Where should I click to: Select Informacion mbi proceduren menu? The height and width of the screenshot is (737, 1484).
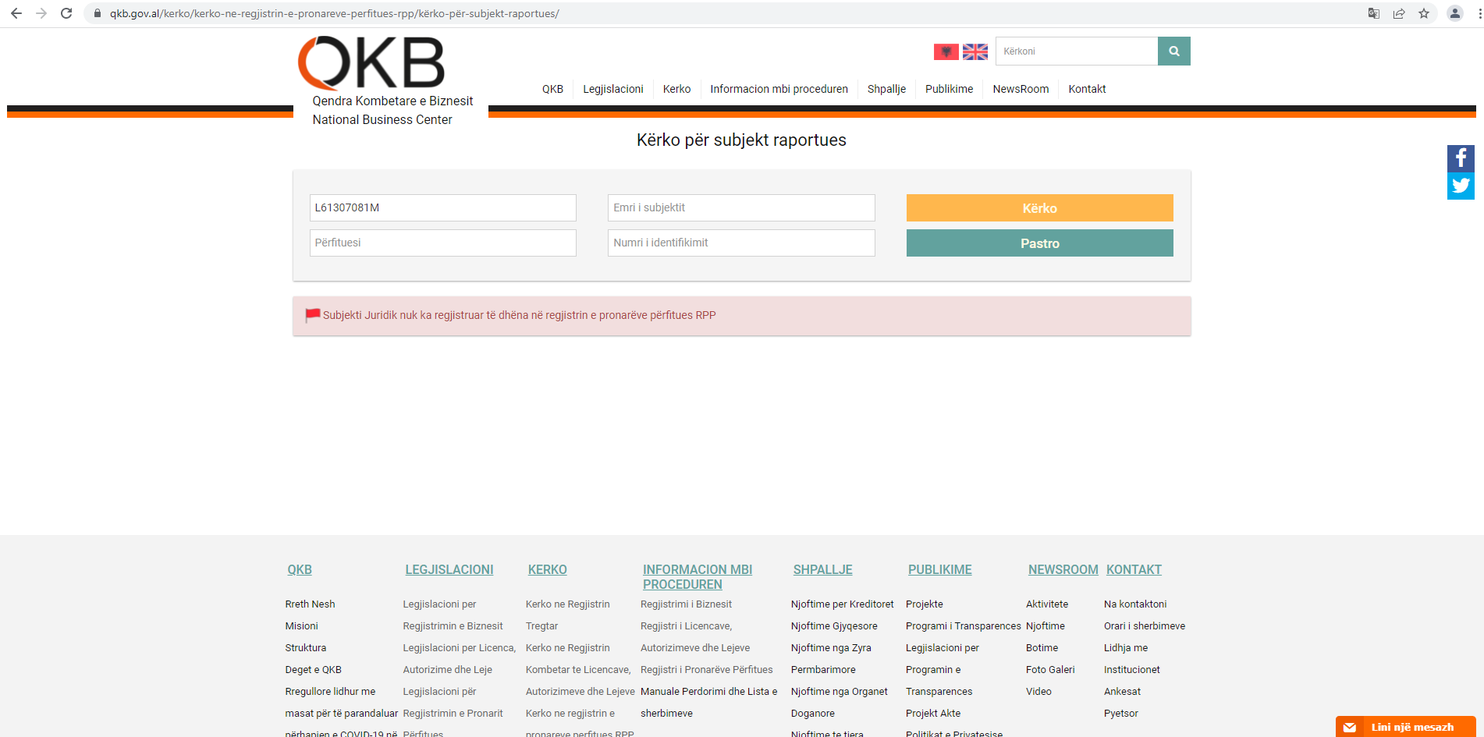(779, 89)
